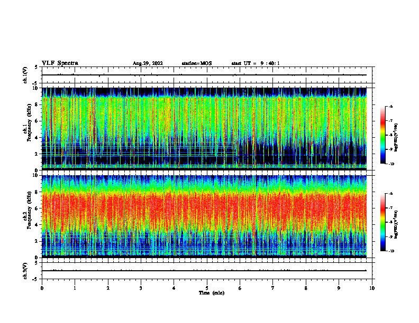The height and width of the screenshot is (323, 419).
Task: Click the "ch.1(V)" axis label
Action: pos(25,75)
